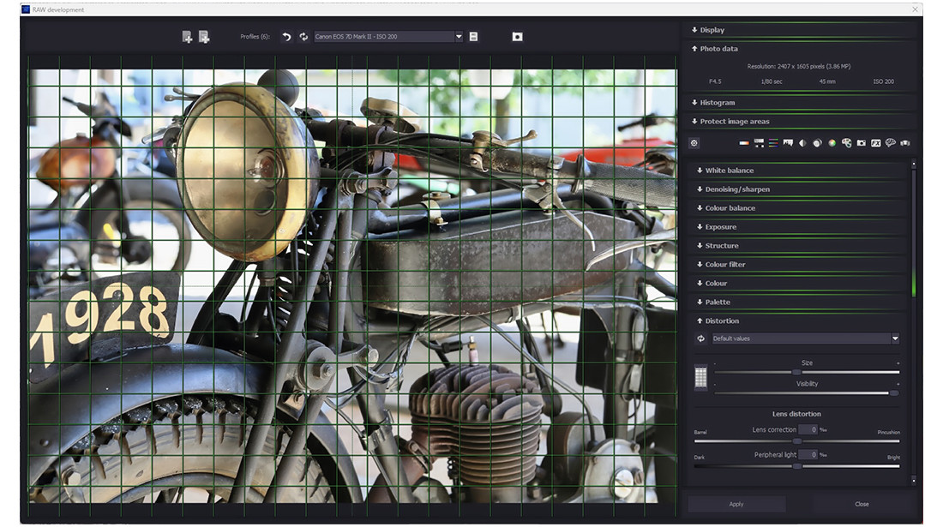Click the brain icon in module strip

tap(890, 143)
